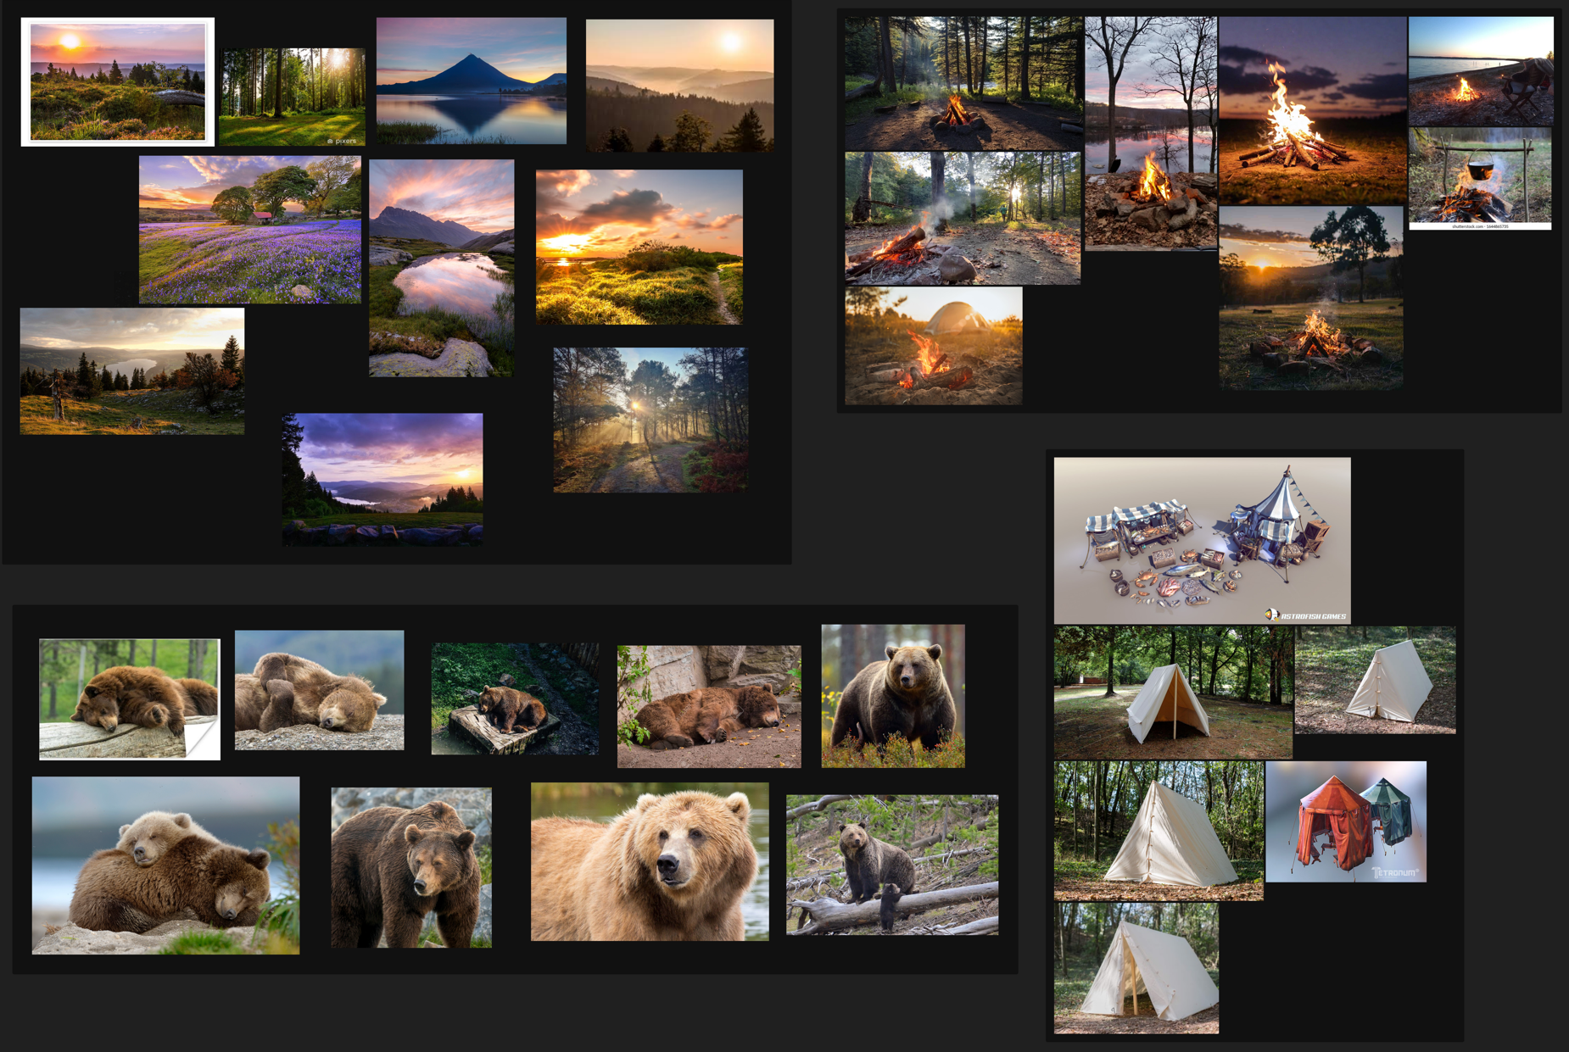This screenshot has height=1052, width=1569.
Task: Select the mother bear with cub on log
Action: (x=891, y=865)
